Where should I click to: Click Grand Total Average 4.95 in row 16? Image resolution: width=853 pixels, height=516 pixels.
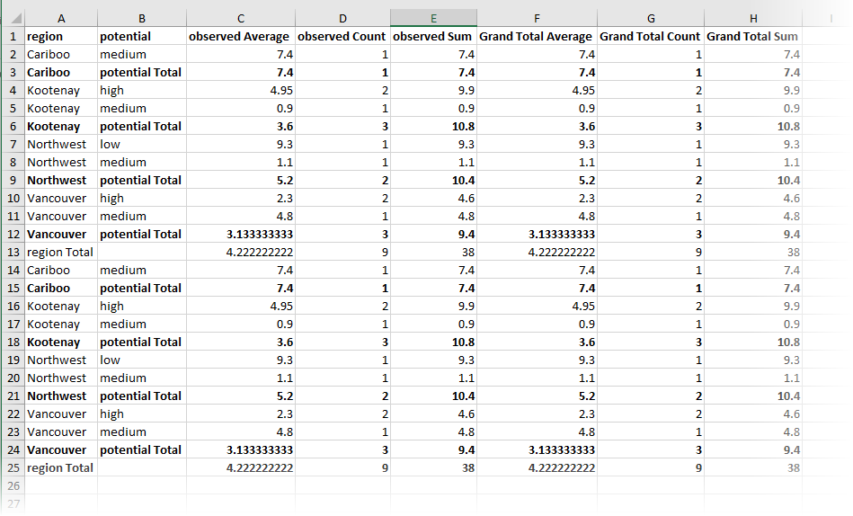pos(537,307)
